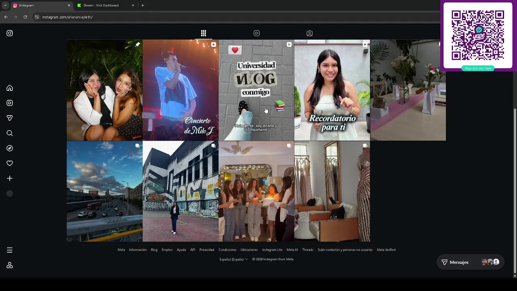Click scrollbar down arrow
This screenshot has height=291, width=517.
click(x=515, y=276)
